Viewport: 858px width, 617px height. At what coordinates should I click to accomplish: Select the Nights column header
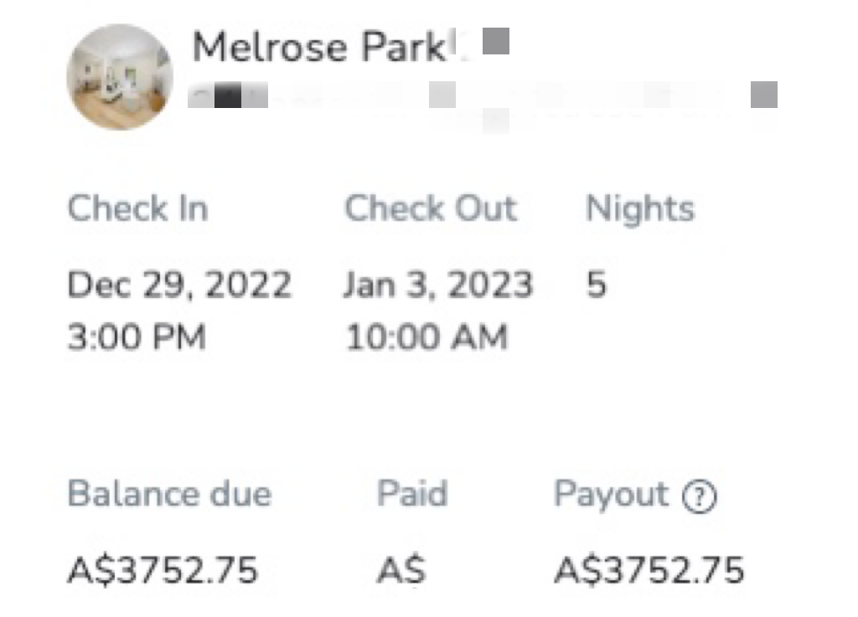click(640, 208)
